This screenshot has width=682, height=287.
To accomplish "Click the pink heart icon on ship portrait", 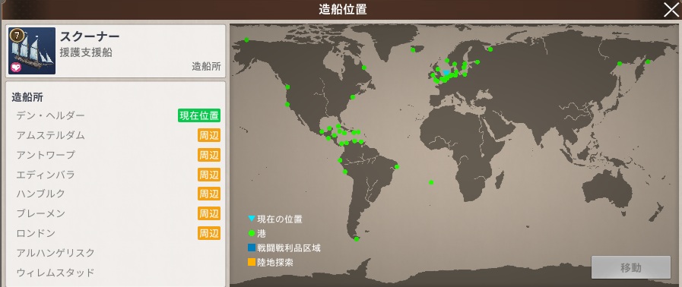I will pos(16,68).
